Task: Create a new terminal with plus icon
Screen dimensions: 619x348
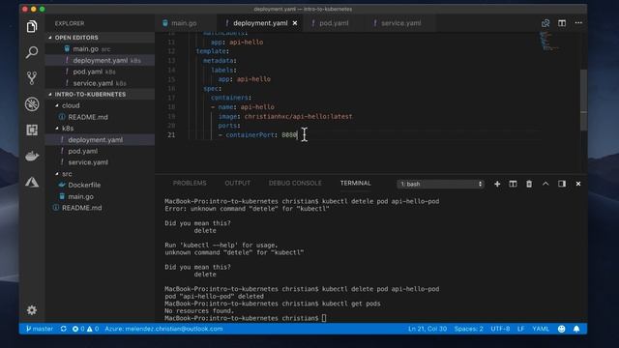Action: coord(497,184)
